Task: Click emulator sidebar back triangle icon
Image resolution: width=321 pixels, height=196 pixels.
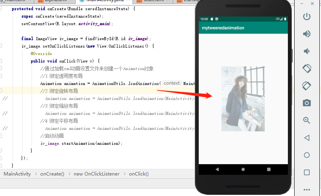Action: 307,138
